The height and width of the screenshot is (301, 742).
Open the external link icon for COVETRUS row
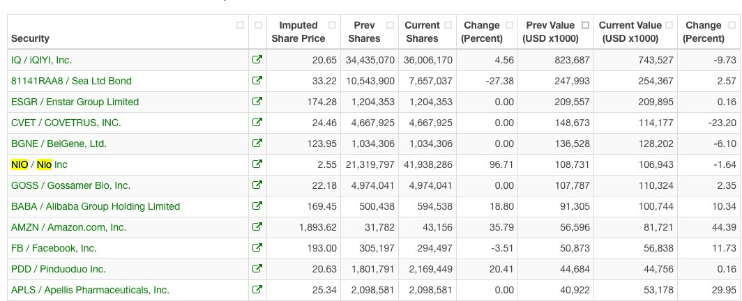tap(257, 123)
